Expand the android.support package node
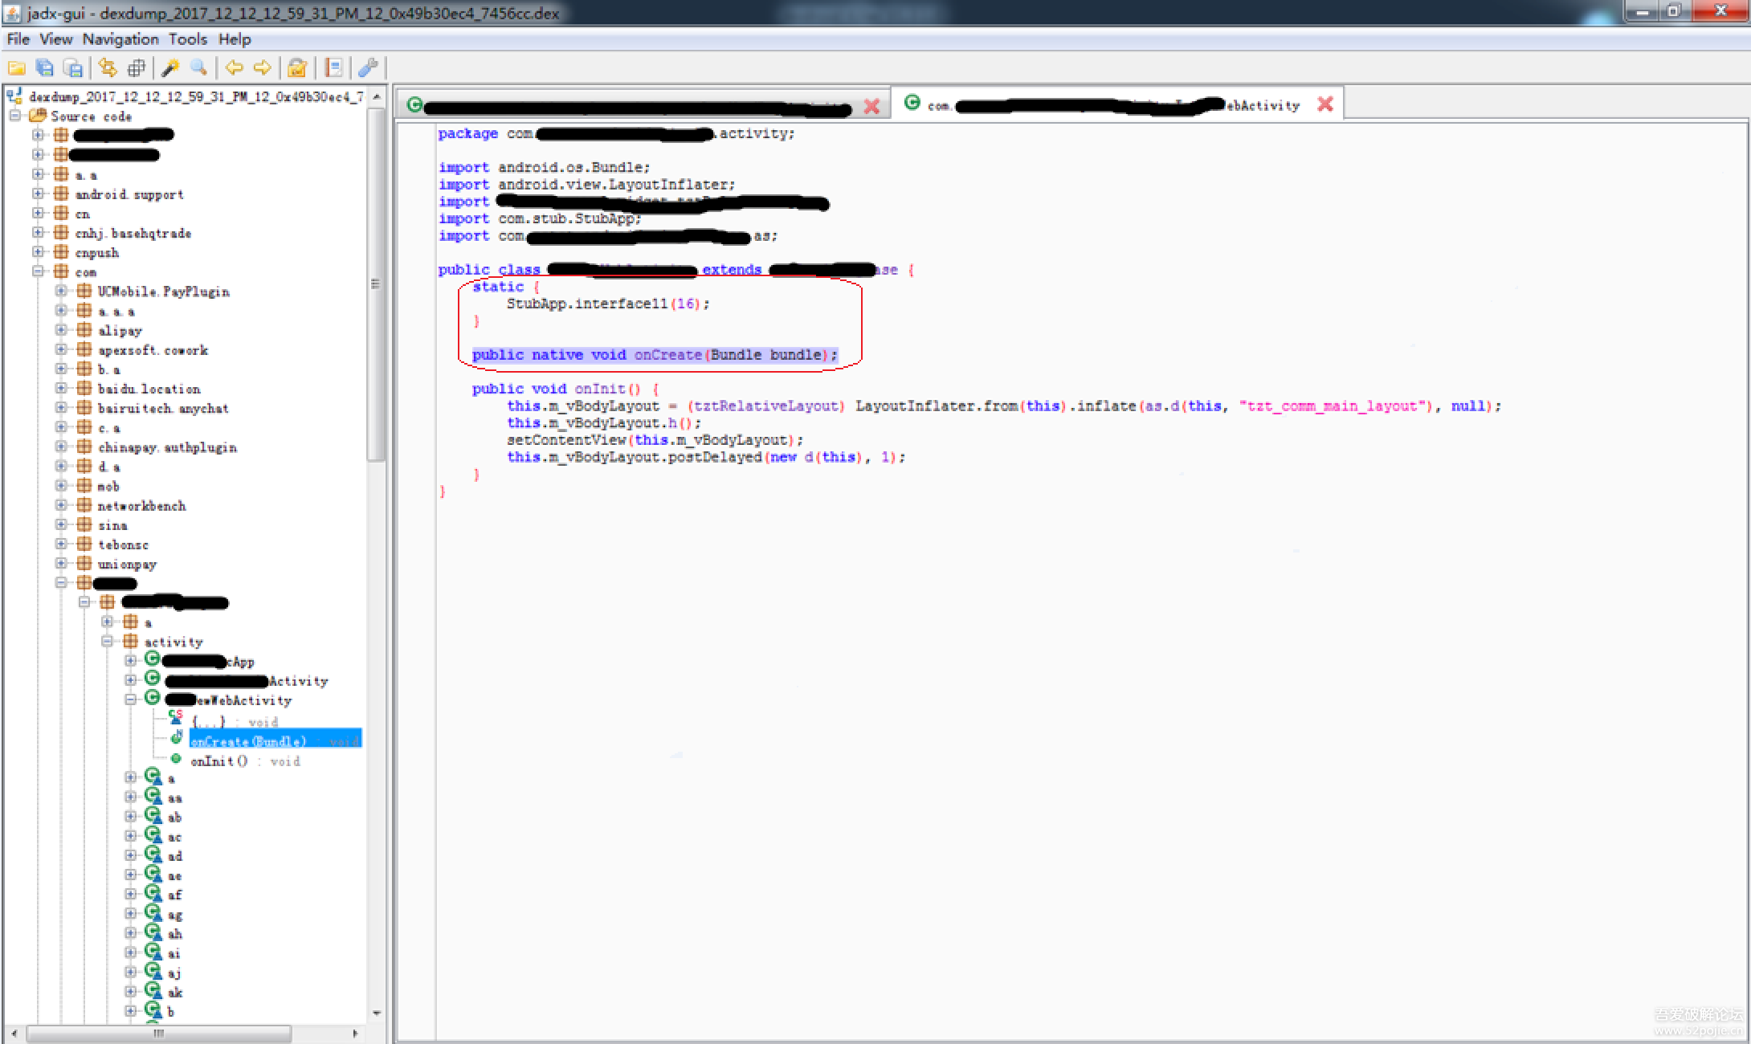The image size is (1751, 1044). coord(38,194)
